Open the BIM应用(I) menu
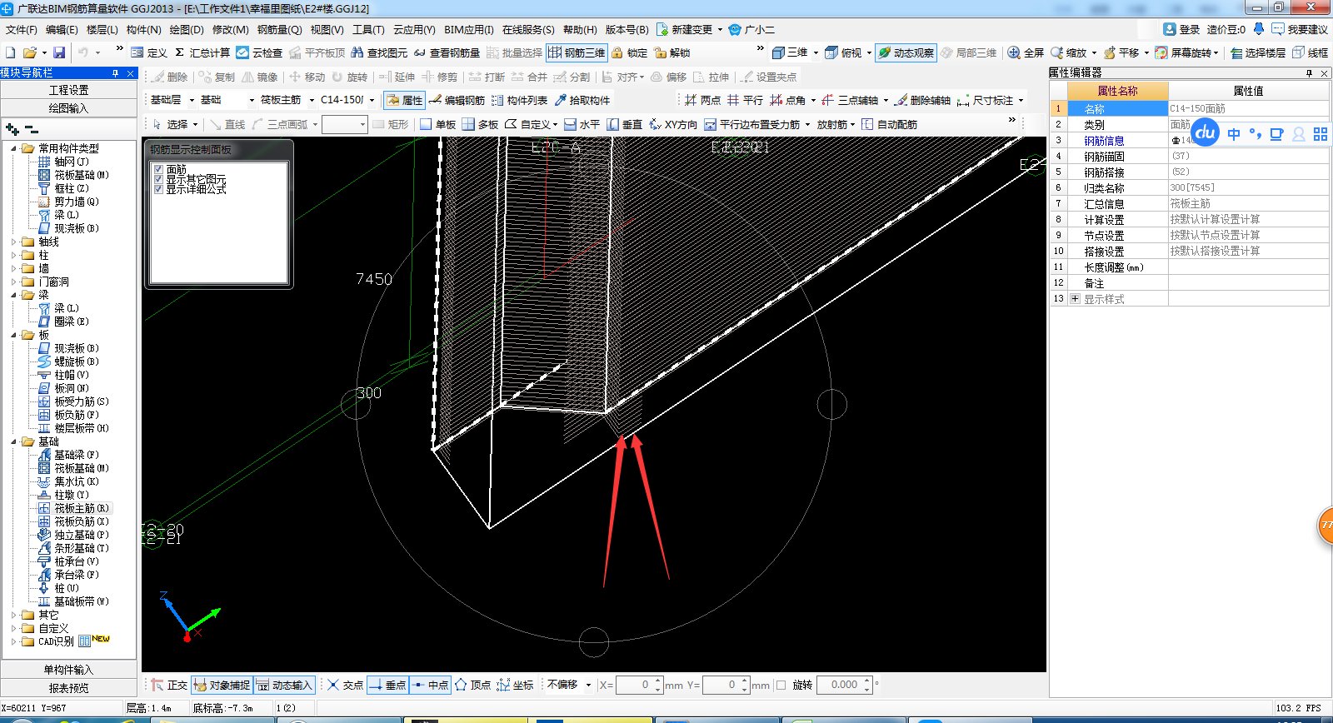The image size is (1333, 723). tap(468, 29)
